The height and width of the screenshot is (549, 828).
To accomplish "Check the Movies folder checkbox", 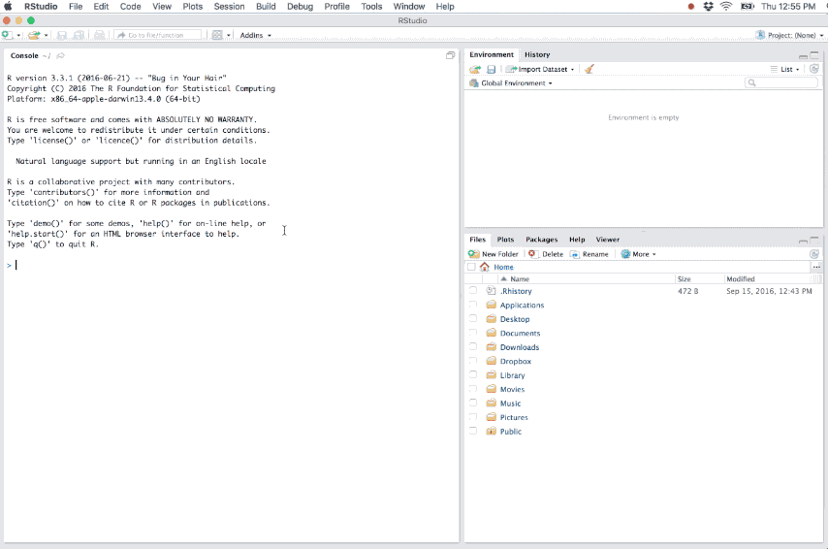I will point(473,389).
